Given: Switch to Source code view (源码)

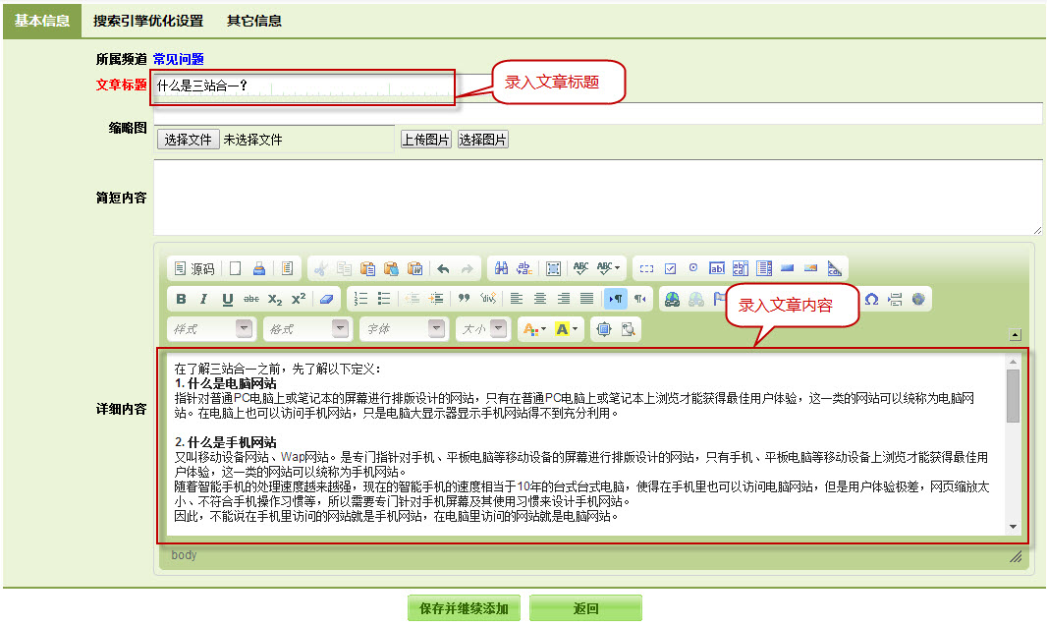Looking at the screenshot, I should (193, 268).
